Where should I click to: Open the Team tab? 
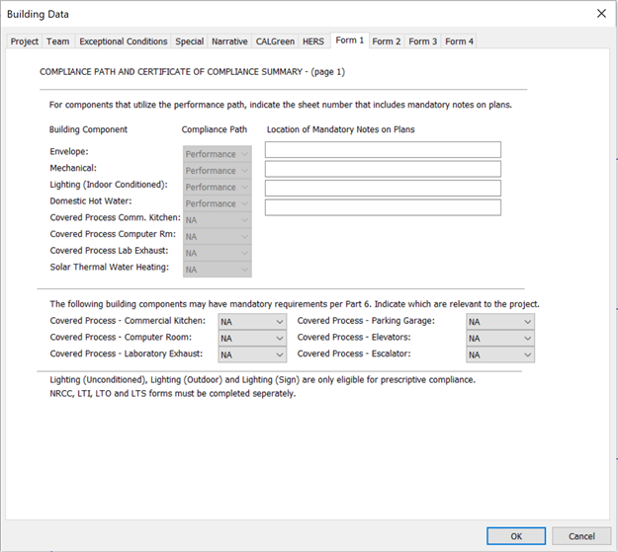click(57, 41)
